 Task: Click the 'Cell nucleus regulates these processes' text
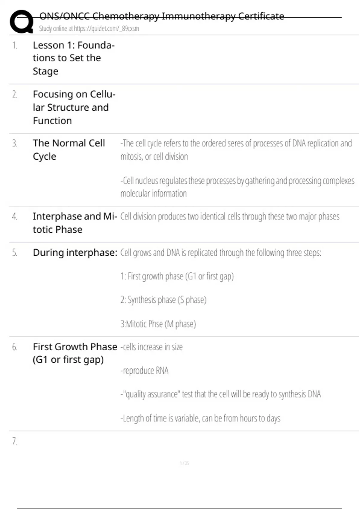pyautogui.click(x=237, y=187)
